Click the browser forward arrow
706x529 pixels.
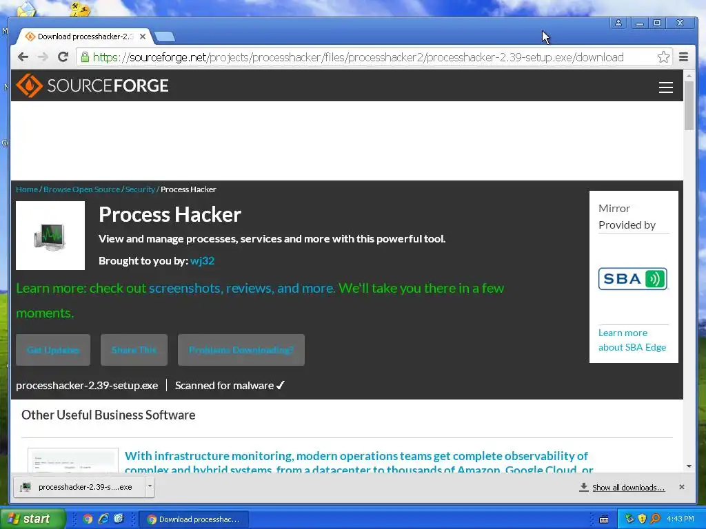click(x=43, y=57)
